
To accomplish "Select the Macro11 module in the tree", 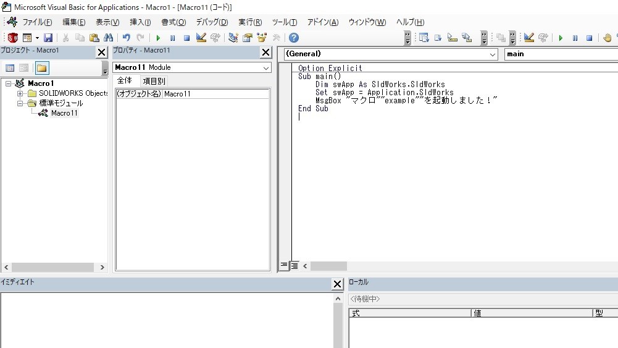I will click(x=64, y=113).
